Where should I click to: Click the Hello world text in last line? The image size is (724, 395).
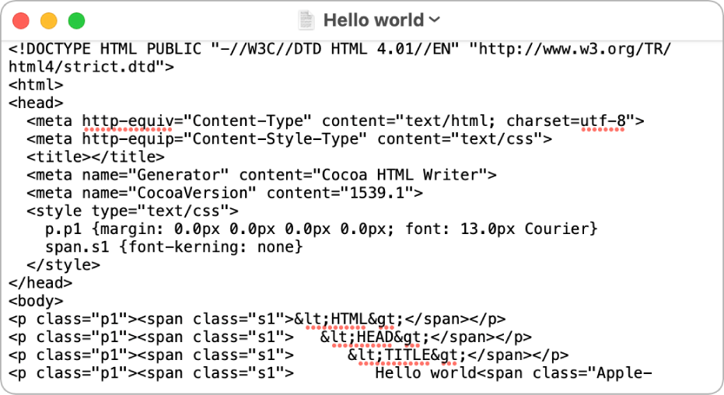pyautogui.click(x=425, y=373)
